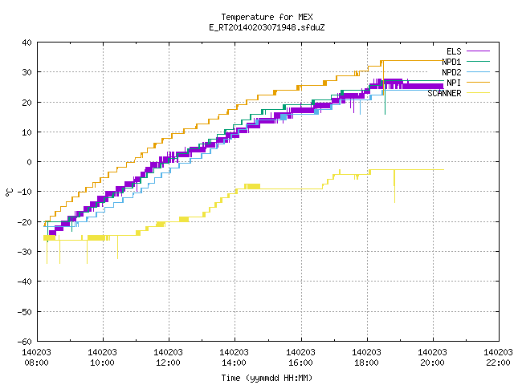Click the °C y-axis unit label
Image resolution: width=514 pixels, height=385 pixels.
[x=9, y=192]
